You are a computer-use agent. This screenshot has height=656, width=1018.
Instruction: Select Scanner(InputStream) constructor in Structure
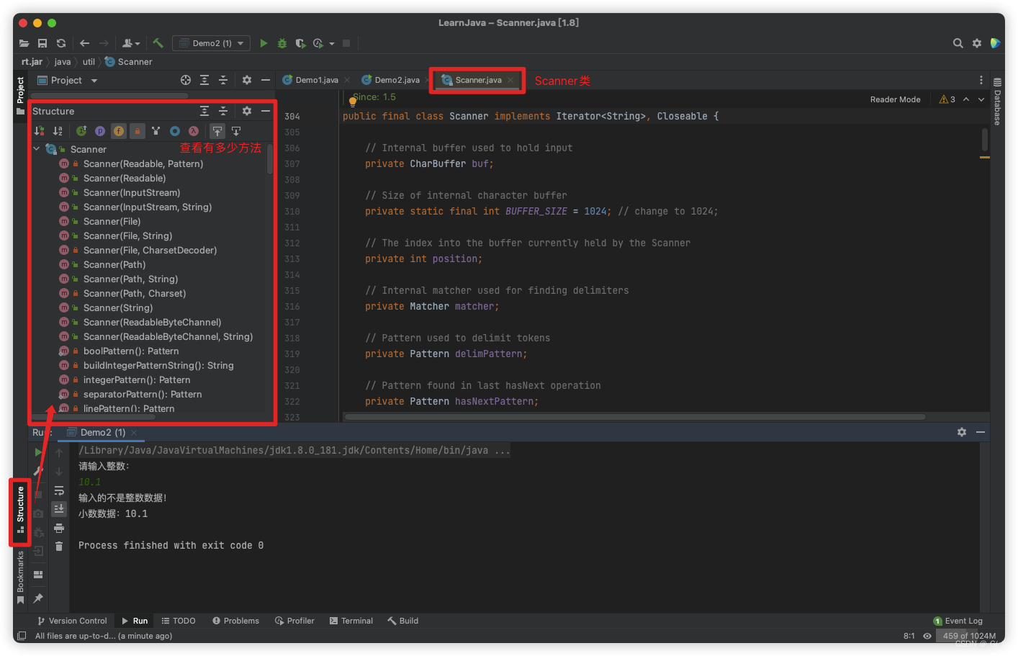click(132, 192)
